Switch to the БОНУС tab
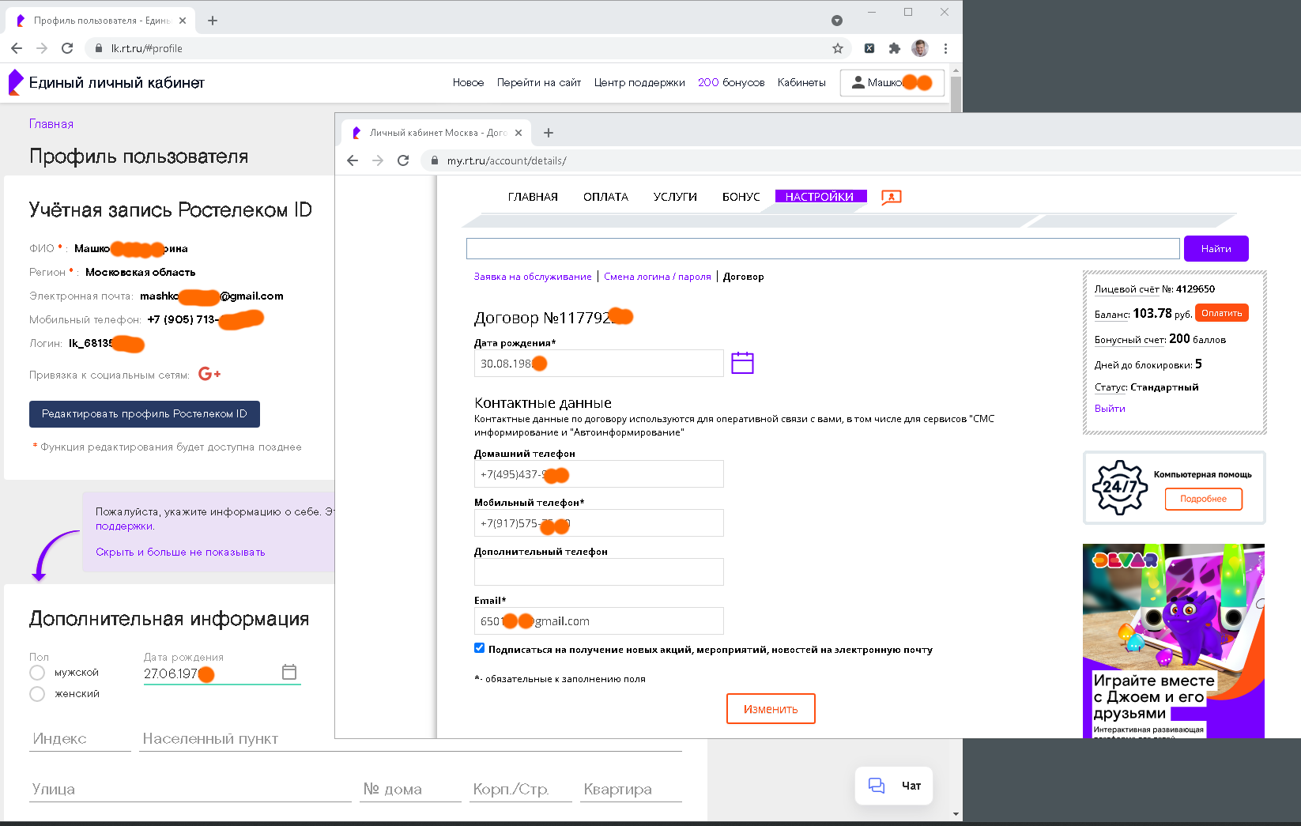This screenshot has height=826, width=1301. 741,197
